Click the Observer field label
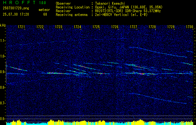196x125 pixels. pyautogui.click(x=63, y=3)
